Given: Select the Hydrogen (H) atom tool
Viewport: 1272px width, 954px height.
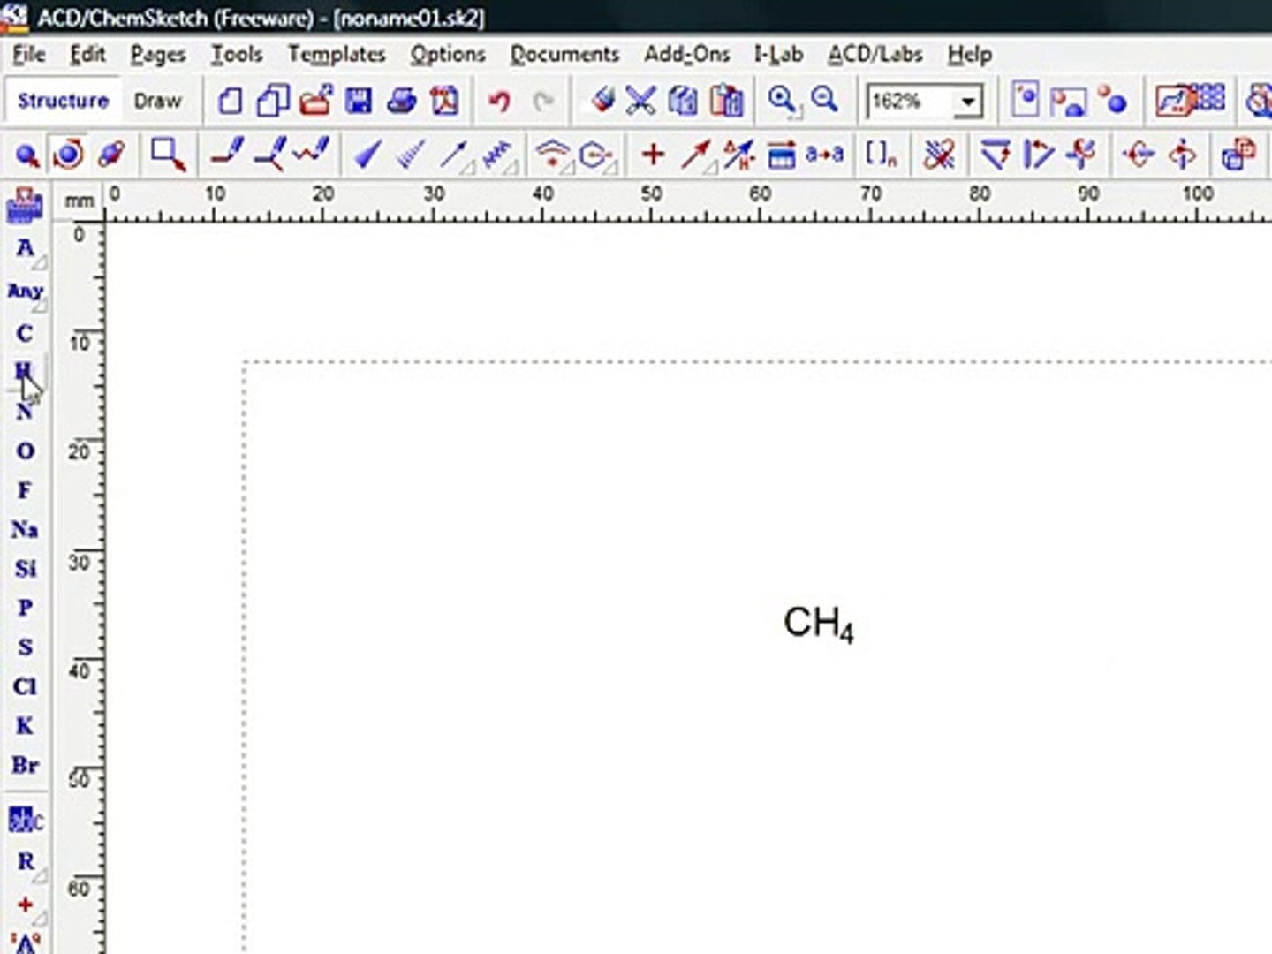Looking at the screenshot, I should [25, 372].
